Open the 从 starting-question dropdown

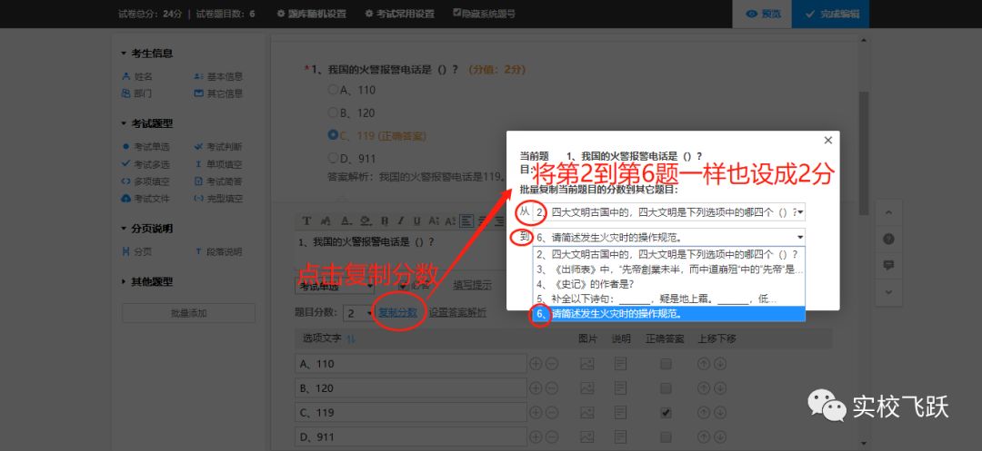tap(669, 212)
